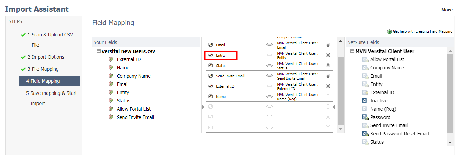Click the help icon beside Get help link
455x155 pixels.
pyautogui.click(x=389, y=32)
